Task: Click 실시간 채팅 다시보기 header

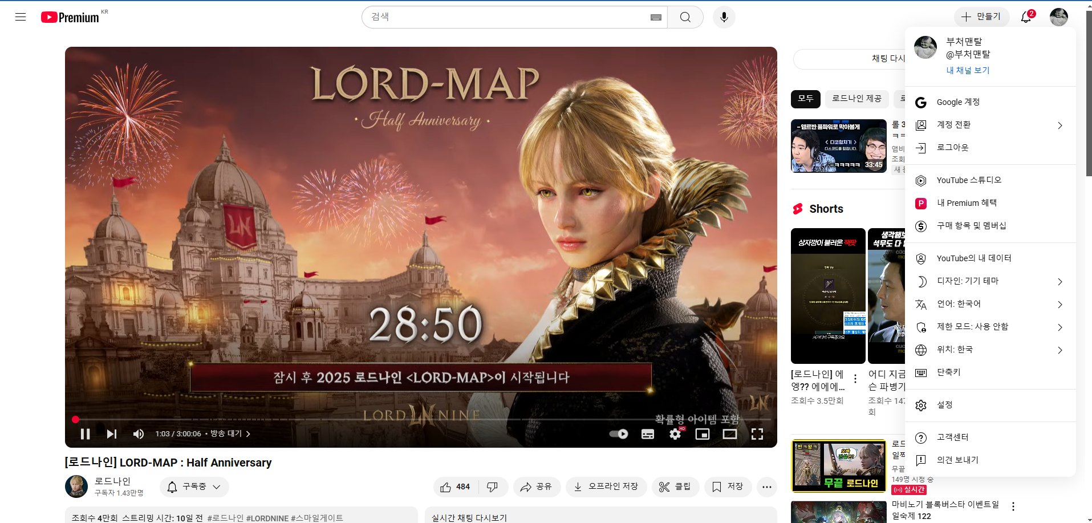Action: [469, 518]
